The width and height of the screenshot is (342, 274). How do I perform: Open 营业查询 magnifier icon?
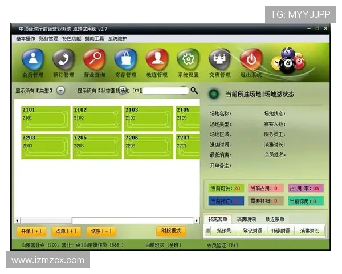coord(95,59)
